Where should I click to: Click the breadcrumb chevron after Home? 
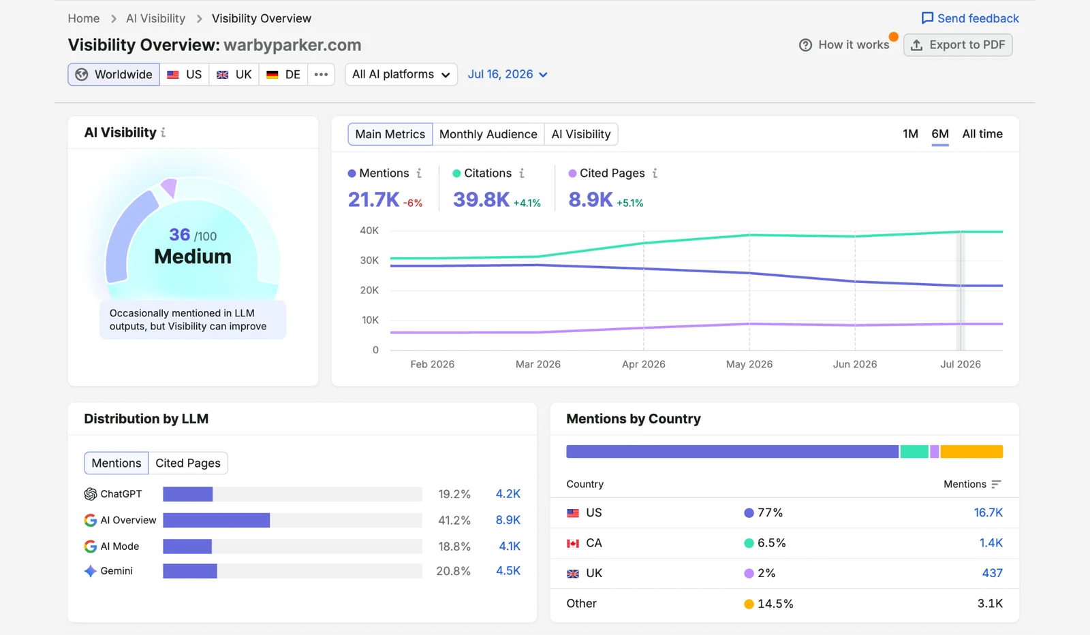pyautogui.click(x=113, y=19)
